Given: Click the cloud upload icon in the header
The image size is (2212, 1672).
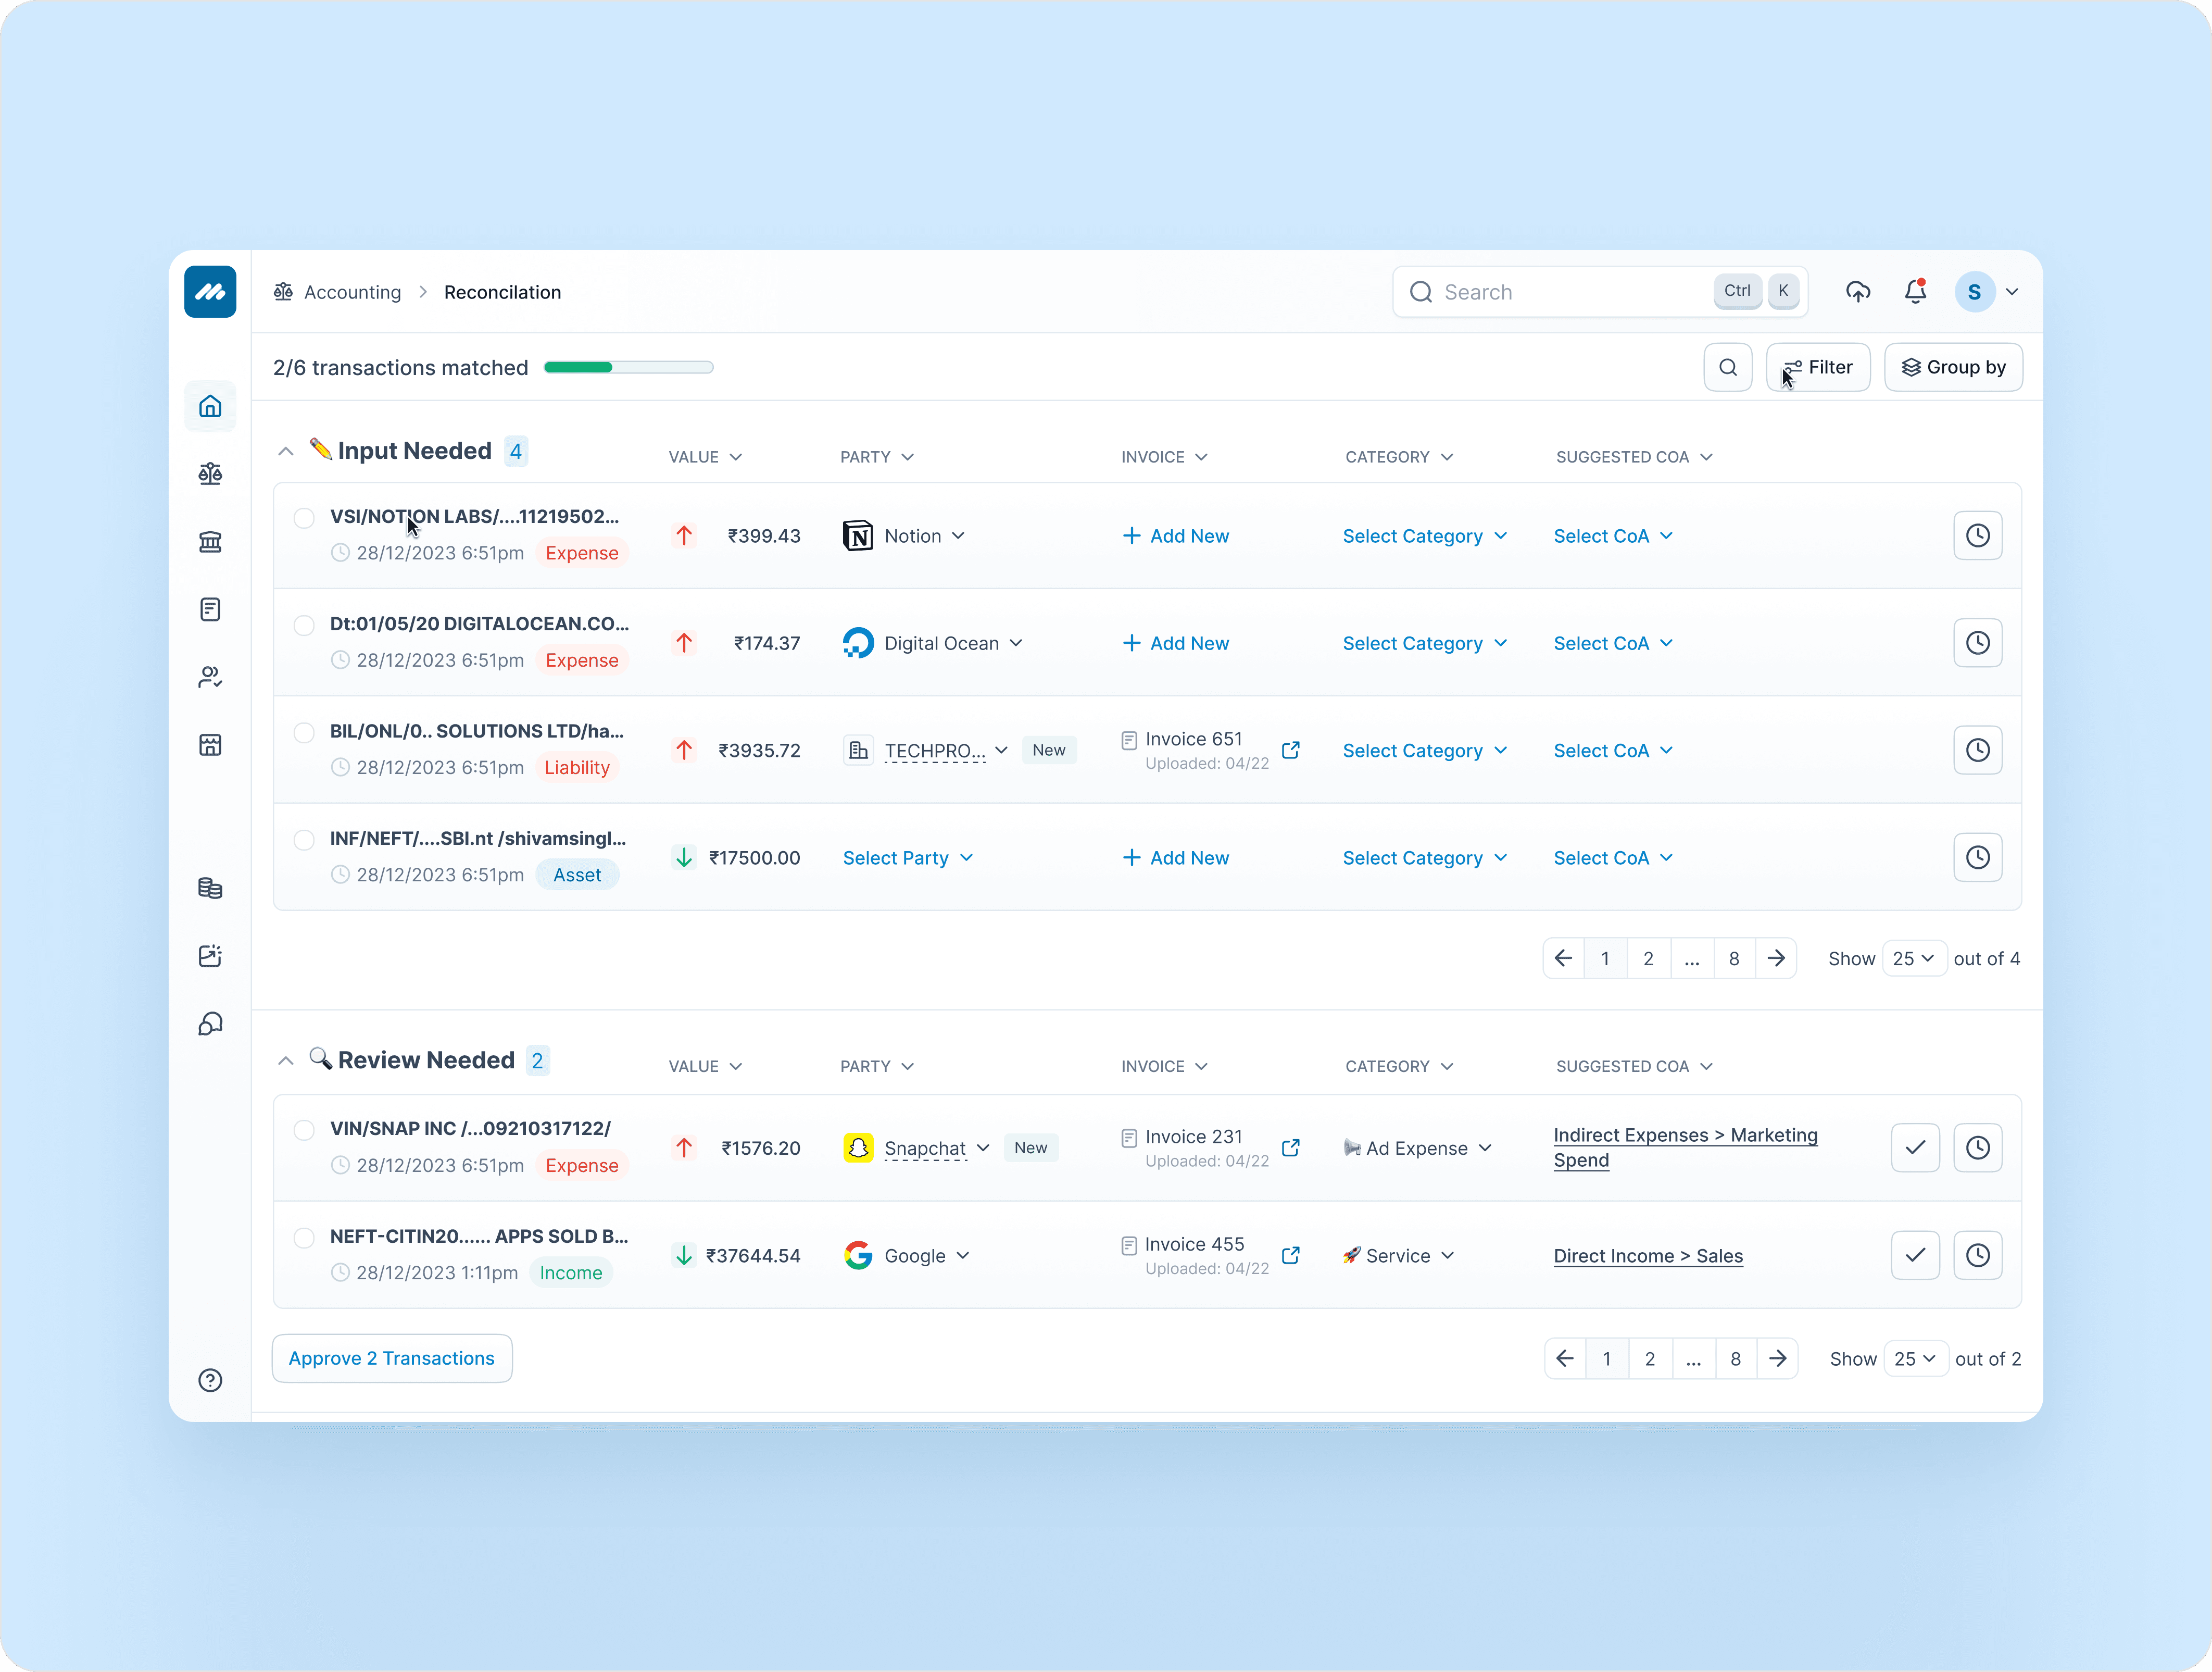Looking at the screenshot, I should tap(1857, 292).
